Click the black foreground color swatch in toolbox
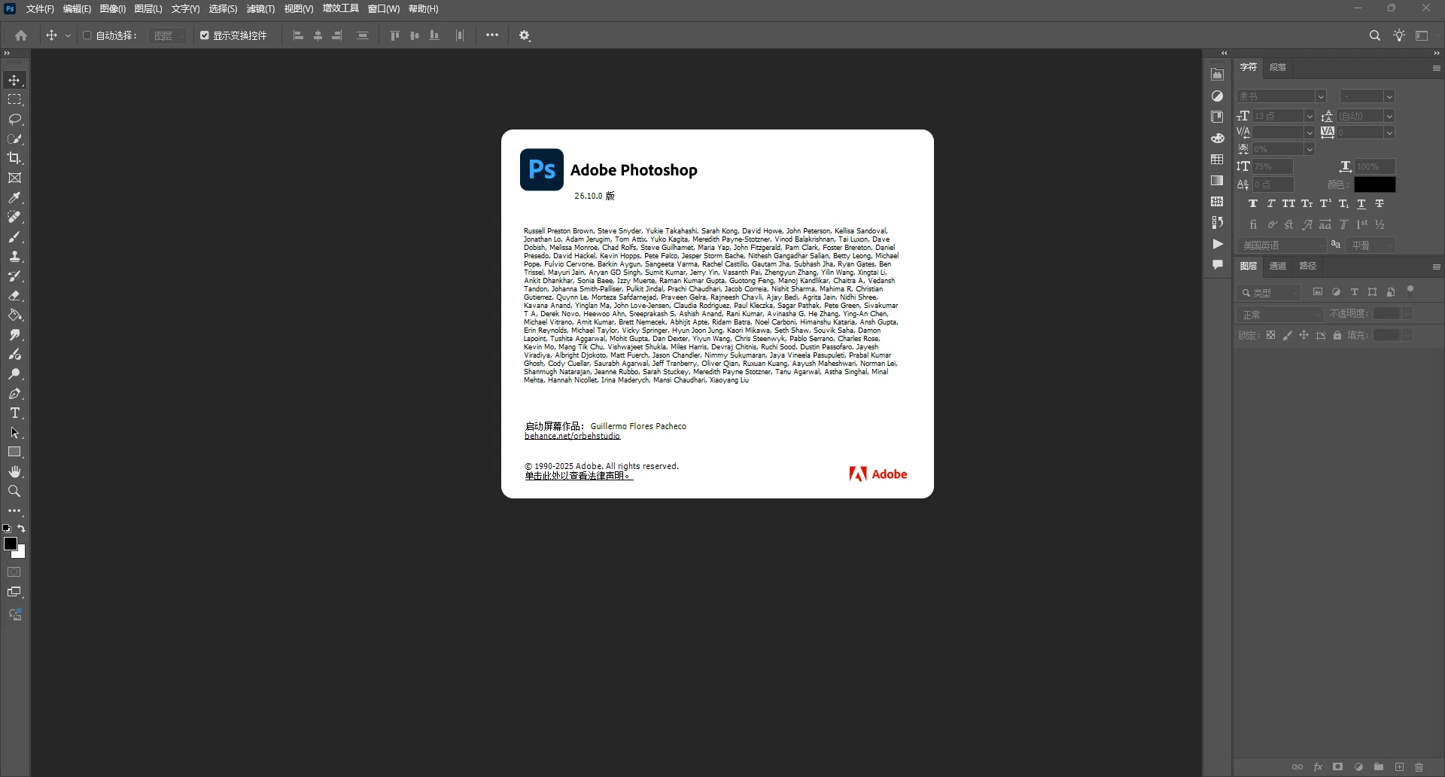The height and width of the screenshot is (777, 1445). coord(10,544)
